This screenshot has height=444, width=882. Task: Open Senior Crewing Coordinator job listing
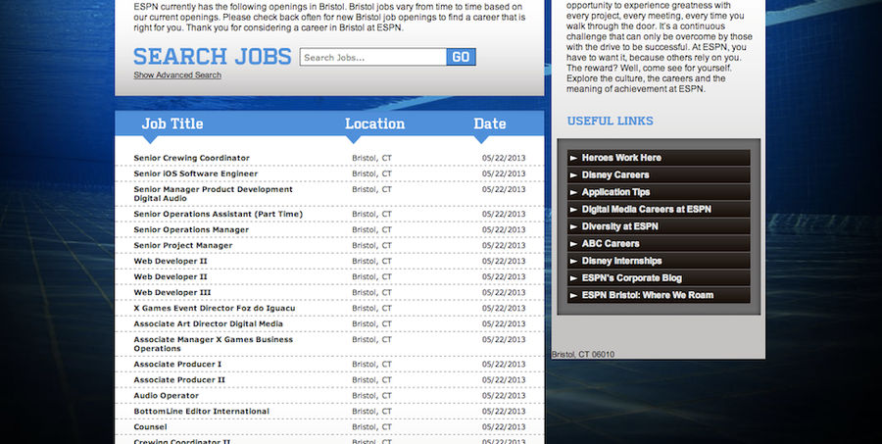click(191, 158)
